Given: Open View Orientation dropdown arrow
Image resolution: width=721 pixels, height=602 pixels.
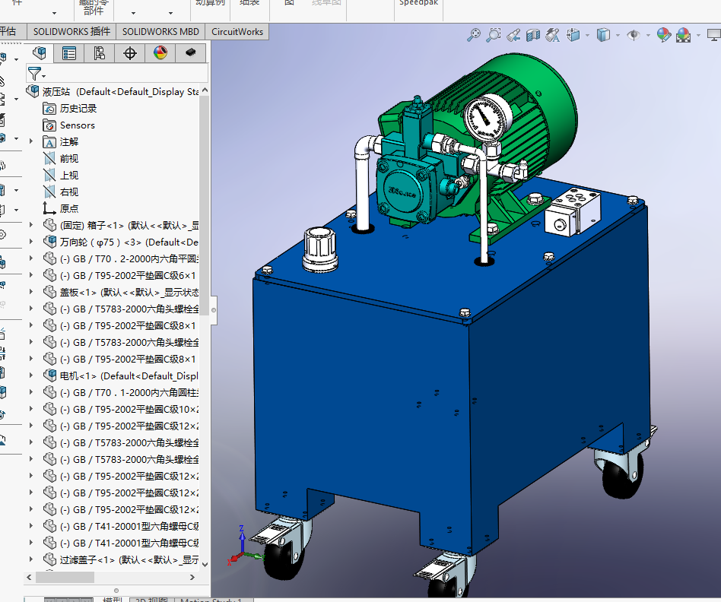Looking at the screenshot, I should pyautogui.click(x=587, y=36).
